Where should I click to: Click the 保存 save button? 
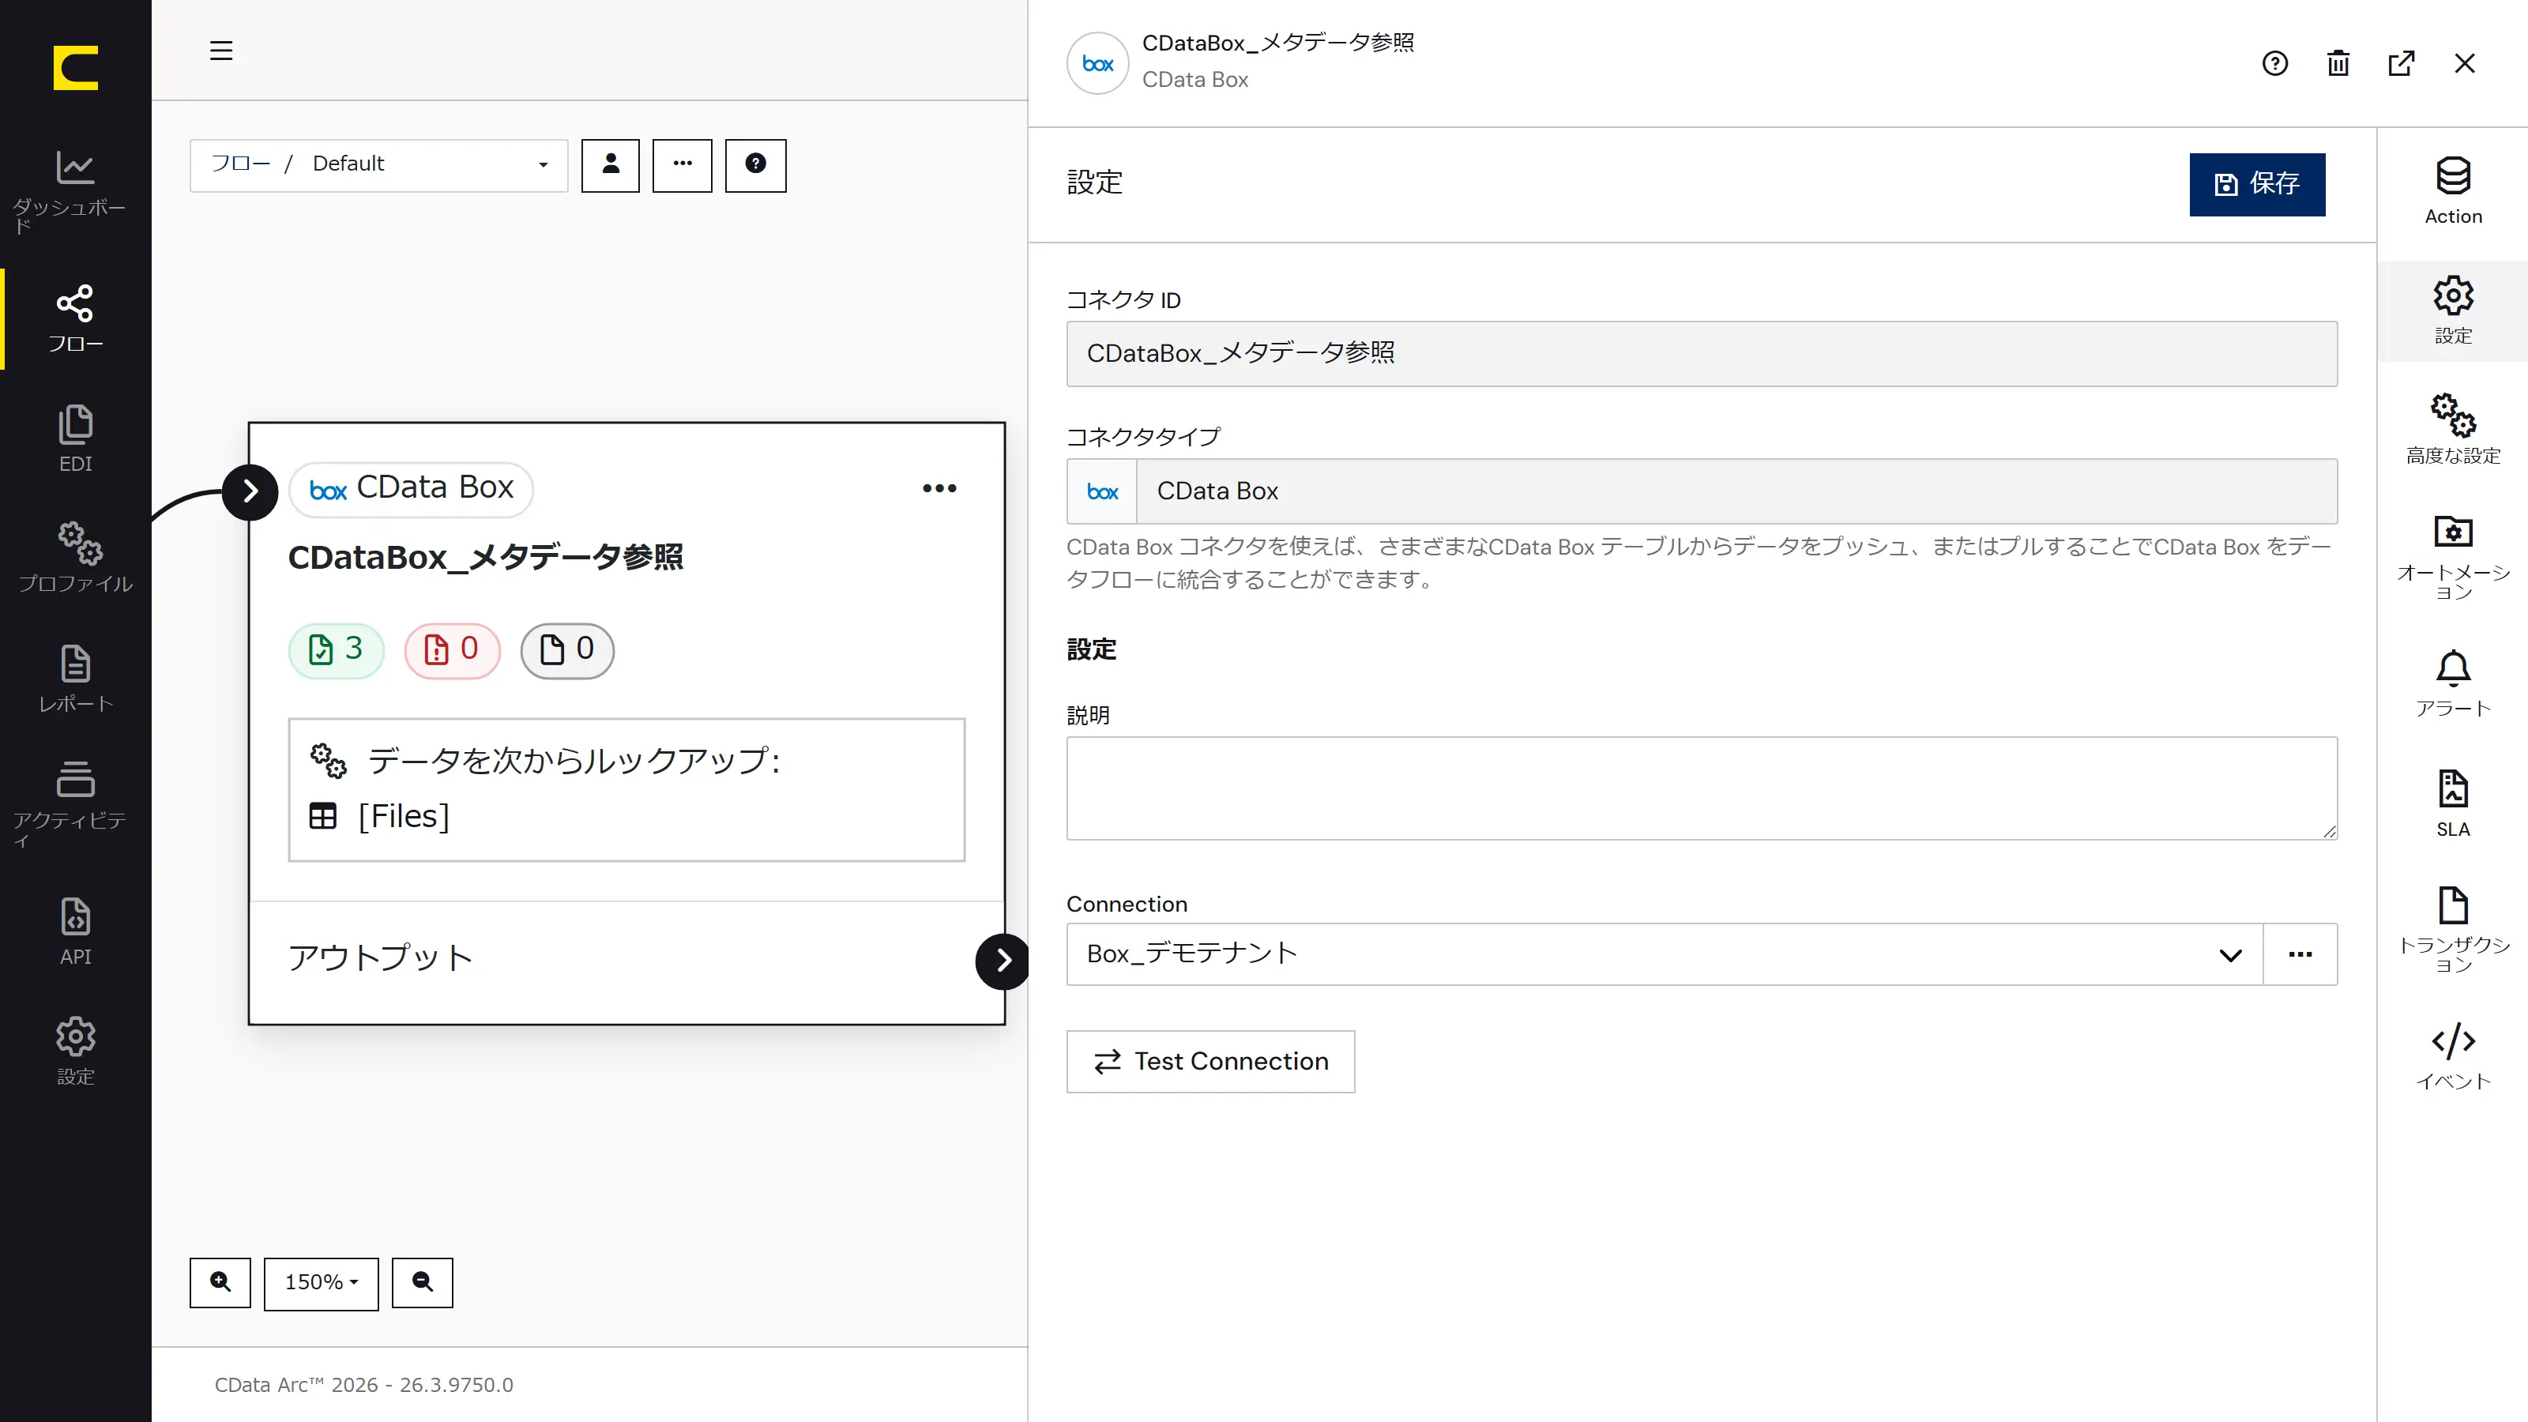tap(2257, 183)
